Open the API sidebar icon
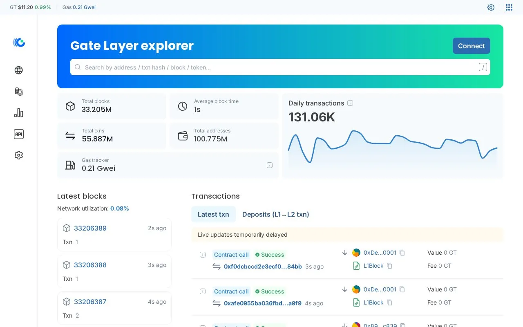The image size is (523, 327). pos(19,134)
